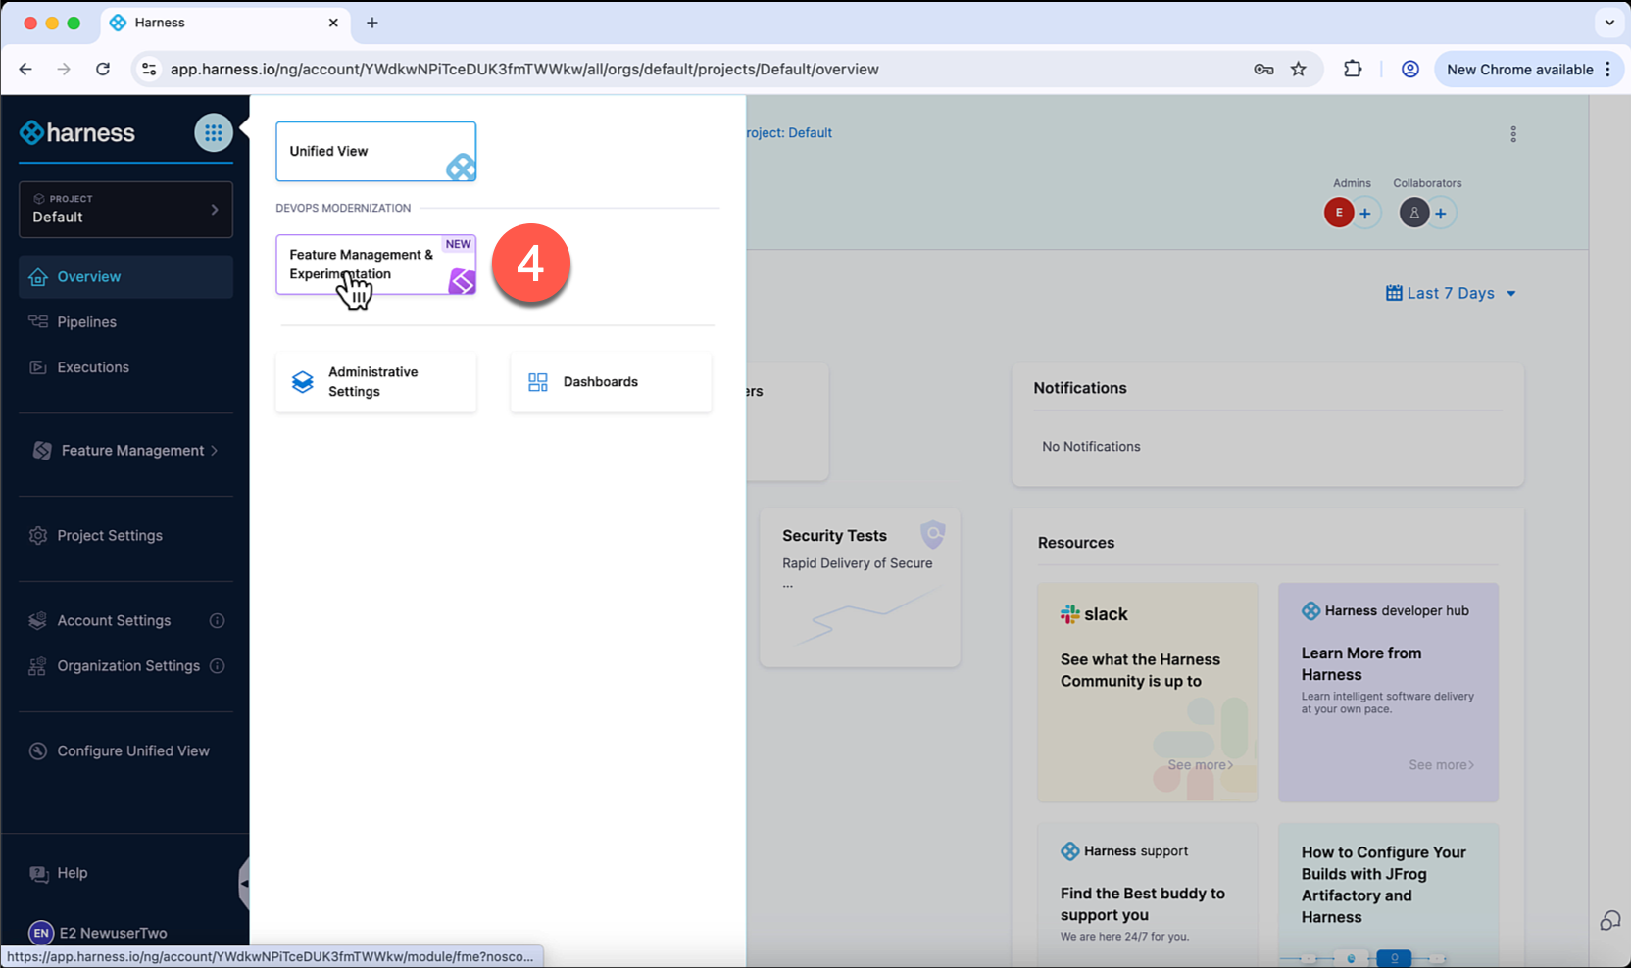This screenshot has height=968, width=1631.
Task: Open Pipelines in the sidebar
Action: coord(86,322)
